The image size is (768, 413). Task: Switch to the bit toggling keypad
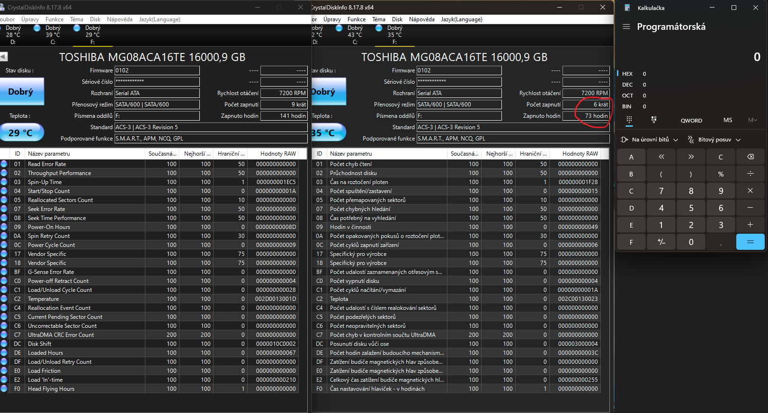click(x=653, y=120)
